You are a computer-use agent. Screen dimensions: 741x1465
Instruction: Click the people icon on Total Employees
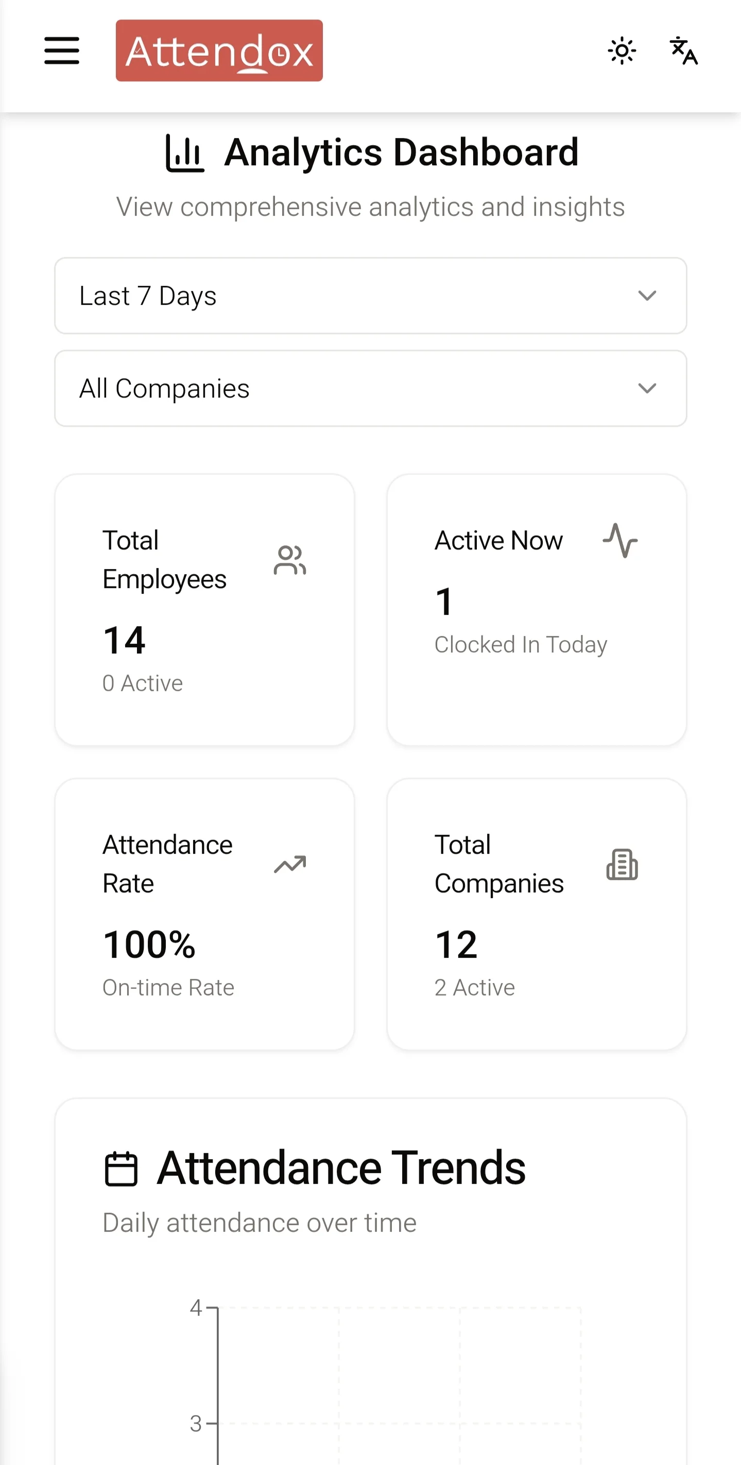(290, 560)
